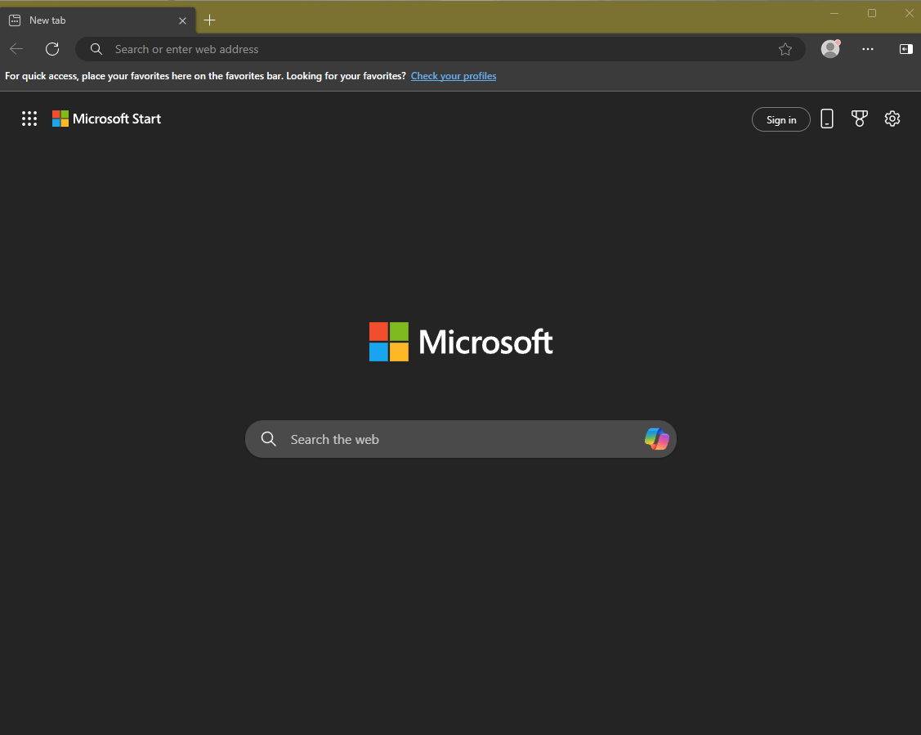921x735 pixels.
Task: Open Check your profiles link
Action: pos(454,76)
